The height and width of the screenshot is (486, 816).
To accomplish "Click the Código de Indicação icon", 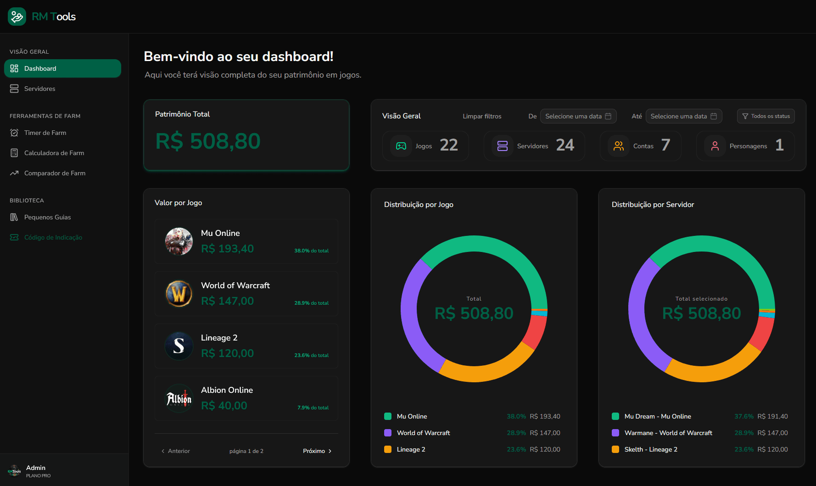I will click(14, 237).
